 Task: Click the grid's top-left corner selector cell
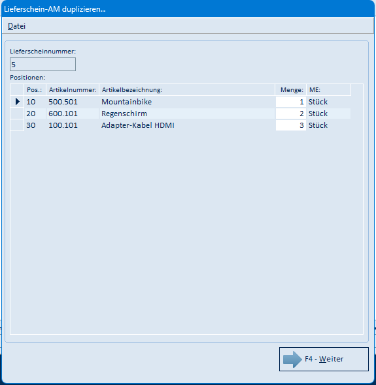click(x=17, y=90)
